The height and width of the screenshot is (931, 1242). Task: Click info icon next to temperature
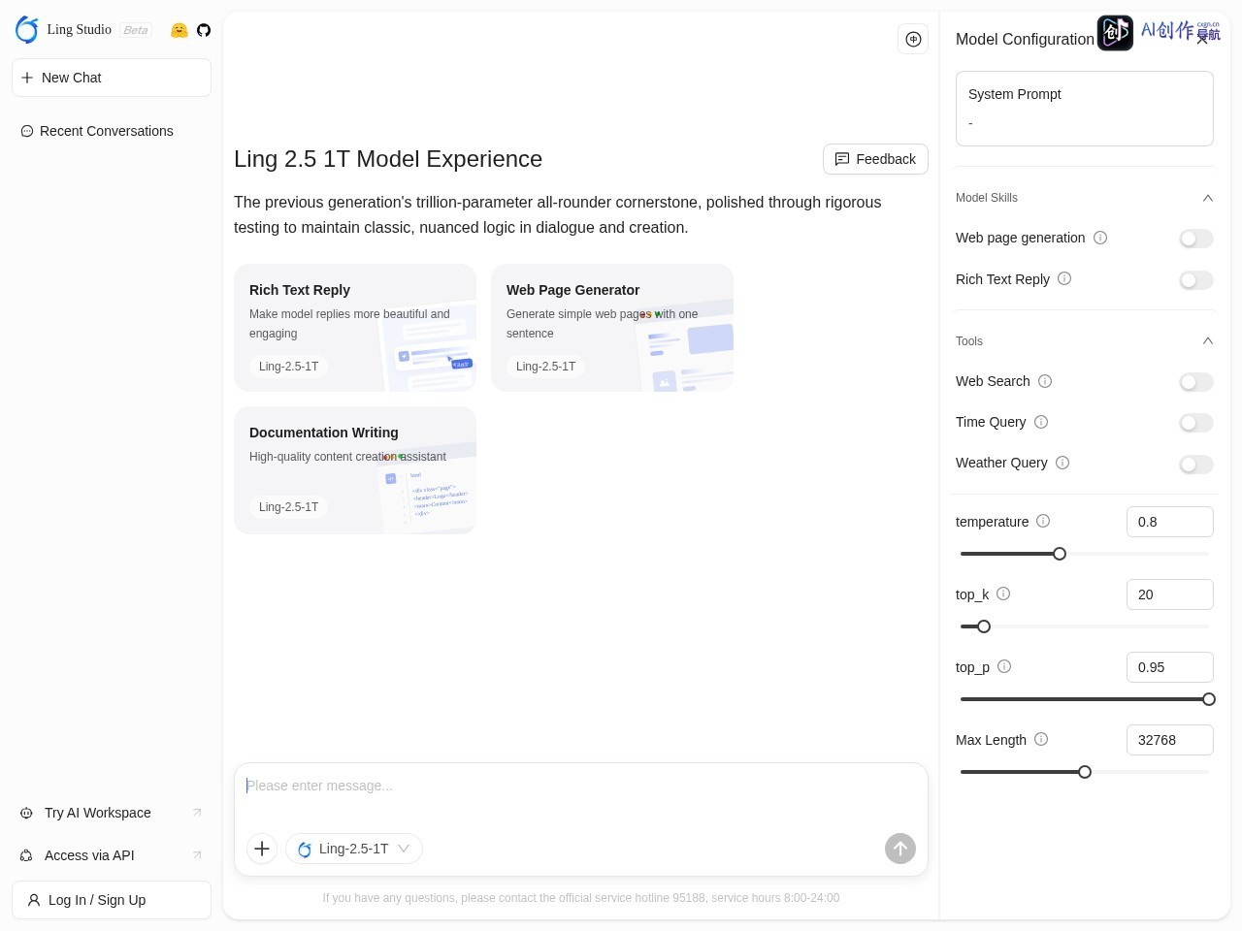pos(1043,521)
